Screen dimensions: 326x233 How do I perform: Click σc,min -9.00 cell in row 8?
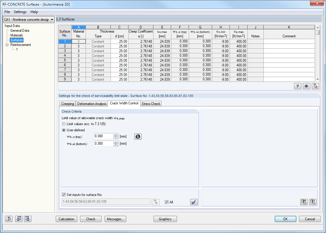(x=221, y=74)
